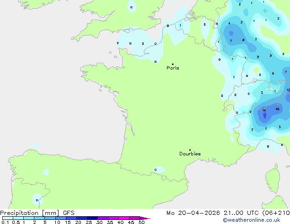Screen dimensions: 290x224
Task: Click the 35 legend scale label
Action: [110, 222]
